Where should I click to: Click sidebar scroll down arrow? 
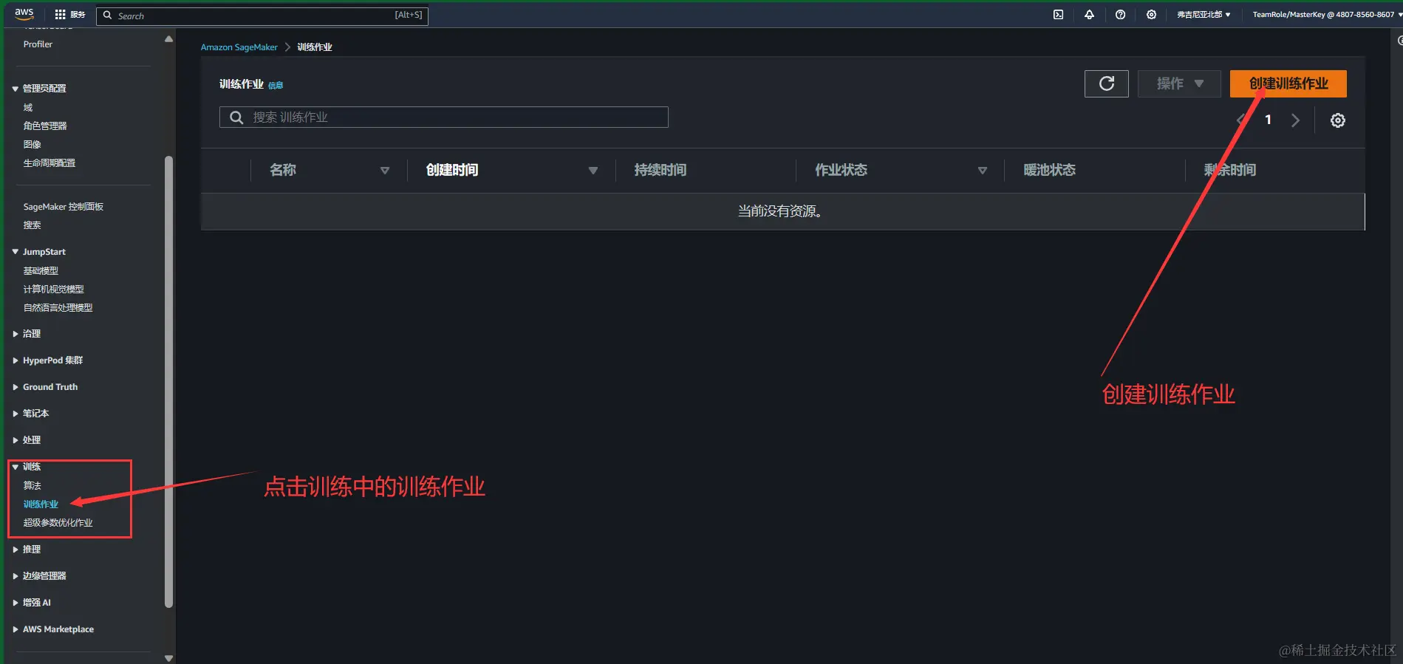[x=168, y=658]
